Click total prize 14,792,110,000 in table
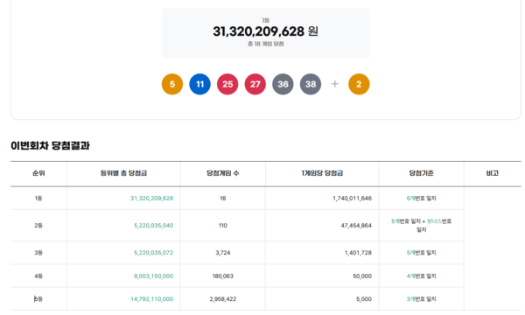This screenshot has height=315, width=525. (x=152, y=299)
